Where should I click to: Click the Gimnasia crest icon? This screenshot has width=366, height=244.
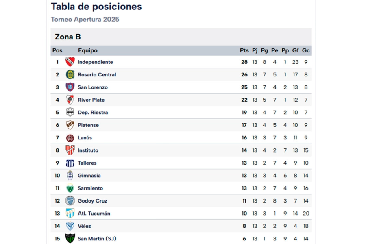(70, 175)
